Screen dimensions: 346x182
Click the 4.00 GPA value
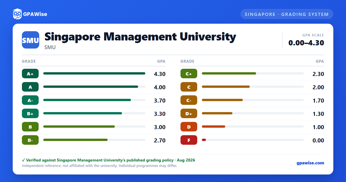[160, 87]
